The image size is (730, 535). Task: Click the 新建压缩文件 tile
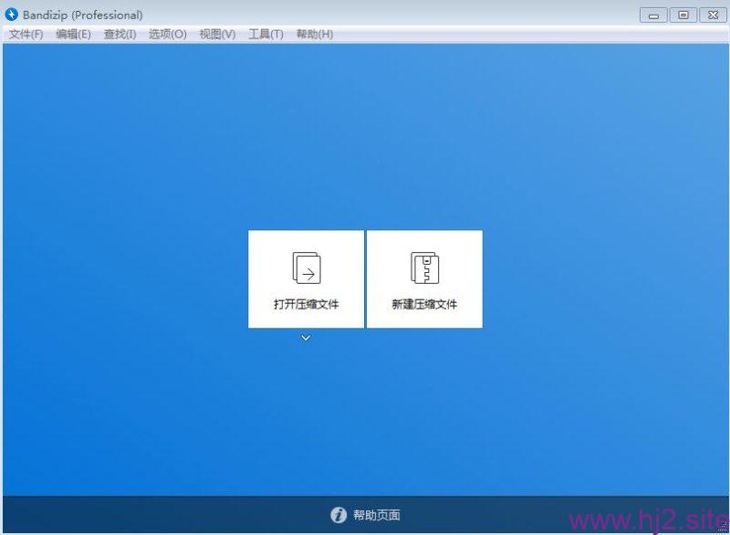tap(424, 278)
